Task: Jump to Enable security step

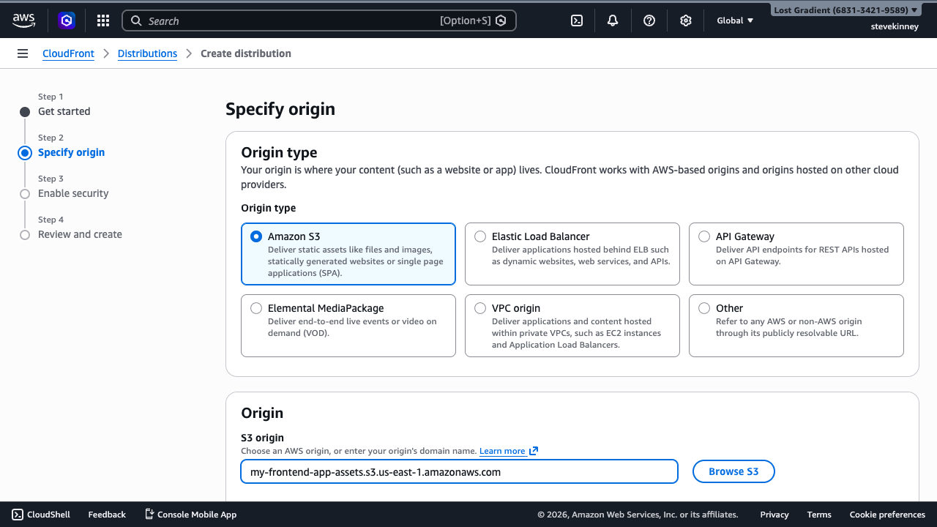Action: tap(73, 193)
